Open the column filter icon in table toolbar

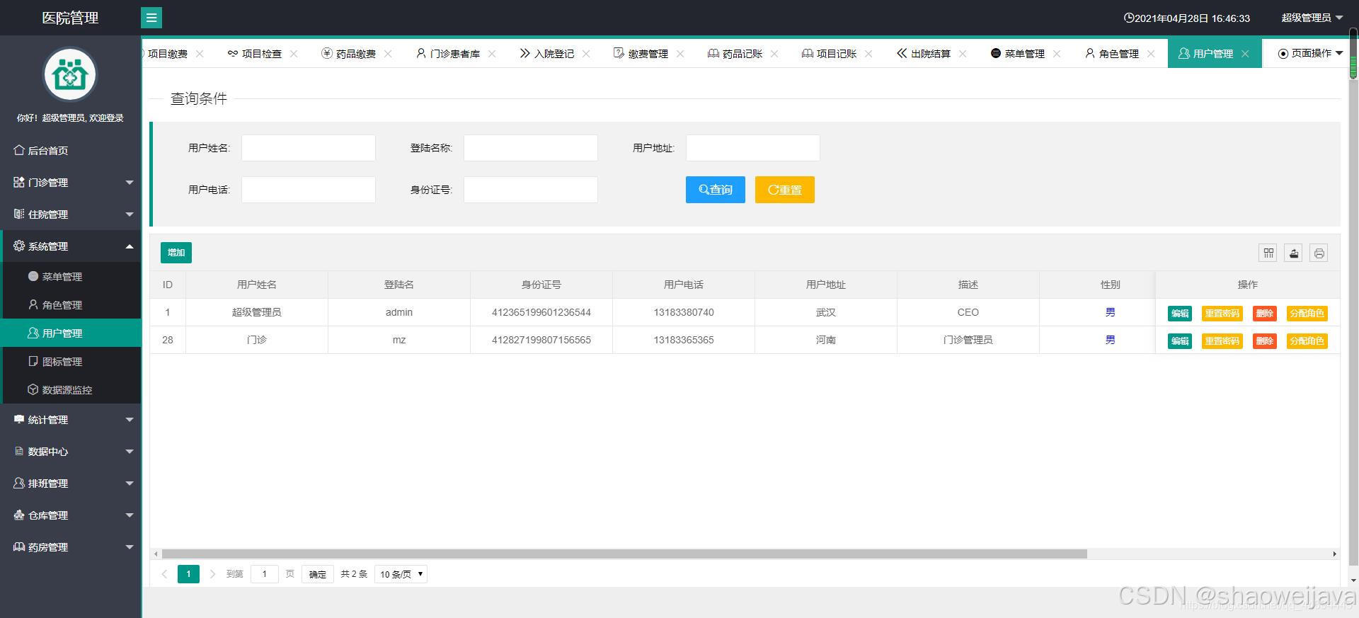tap(1268, 253)
